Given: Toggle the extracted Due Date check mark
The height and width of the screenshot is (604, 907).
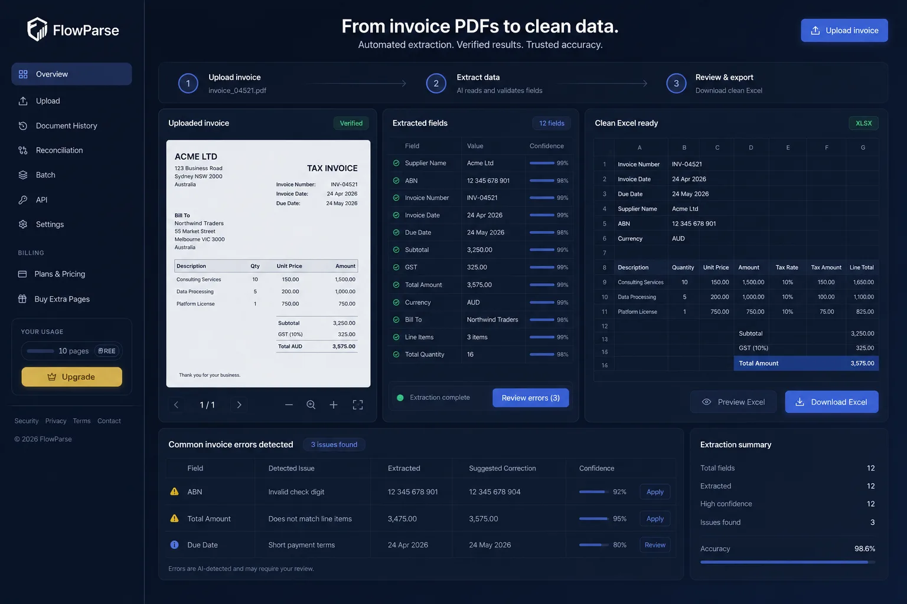Looking at the screenshot, I should pyautogui.click(x=396, y=233).
